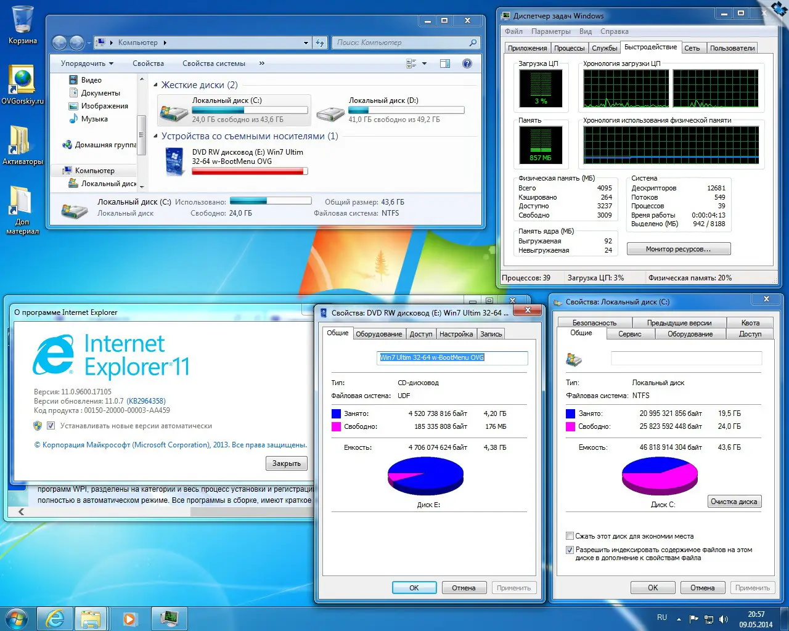The height and width of the screenshot is (631, 789).
Task: Click the Explorer back navigation arrow
Action: coord(60,43)
